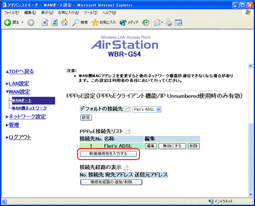Open the ファイル(F) menu

click(11, 13)
